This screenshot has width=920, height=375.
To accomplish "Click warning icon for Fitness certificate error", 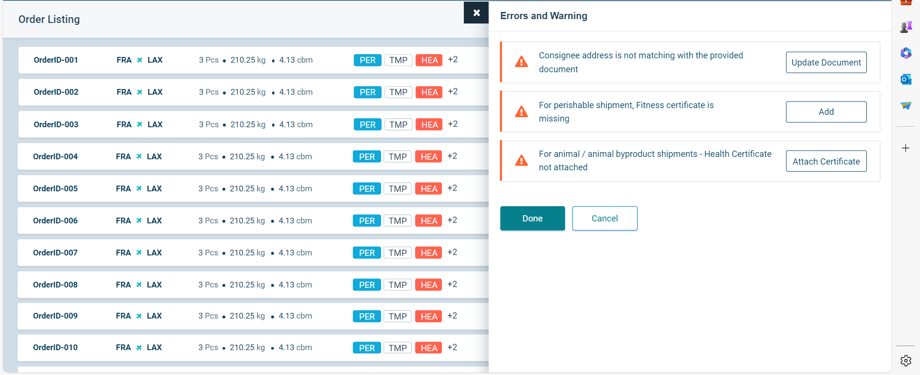I will tap(521, 111).
